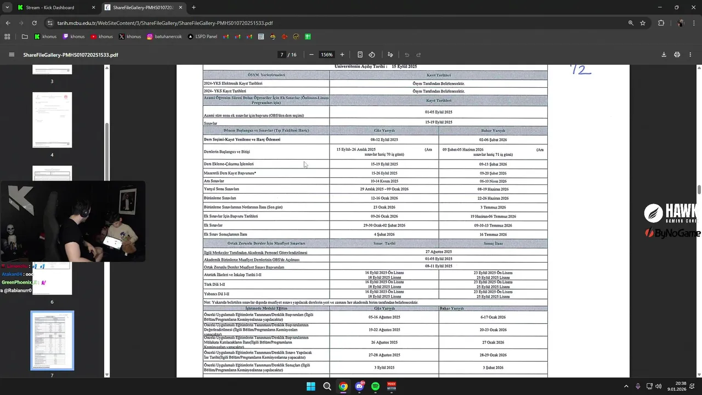702x395 pixels.
Task: Select page 7 thumbnail in sidebar
Action: tap(52, 341)
